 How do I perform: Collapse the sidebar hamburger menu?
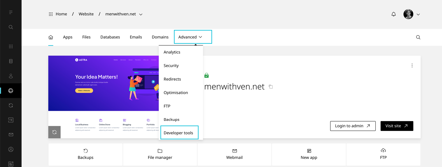11,12
